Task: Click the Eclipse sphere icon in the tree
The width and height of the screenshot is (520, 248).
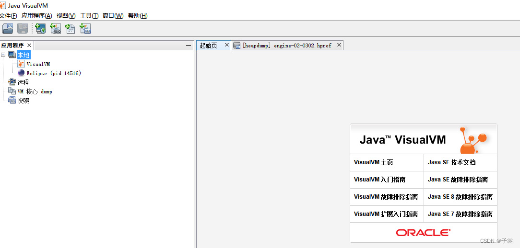Action: [x=21, y=73]
